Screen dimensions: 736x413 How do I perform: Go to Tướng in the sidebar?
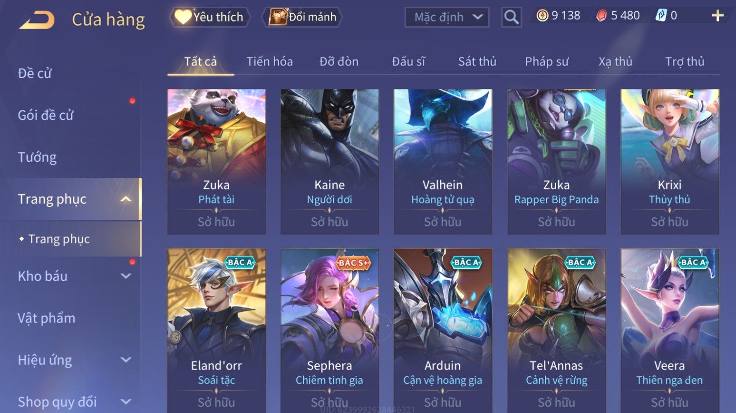[x=37, y=157]
